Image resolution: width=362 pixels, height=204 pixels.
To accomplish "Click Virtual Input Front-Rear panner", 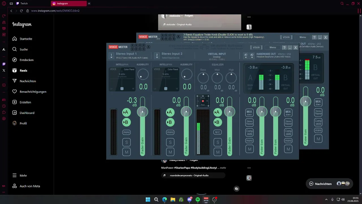I will click(203, 101).
